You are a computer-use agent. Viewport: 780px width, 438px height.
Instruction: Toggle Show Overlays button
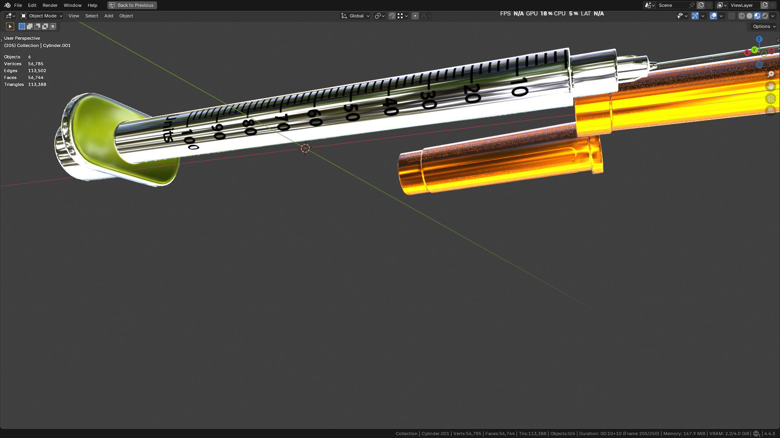click(x=713, y=16)
